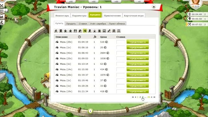Open the Продать sub-tab
Viewport: 208px width, 117px height.
(x=71, y=23)
